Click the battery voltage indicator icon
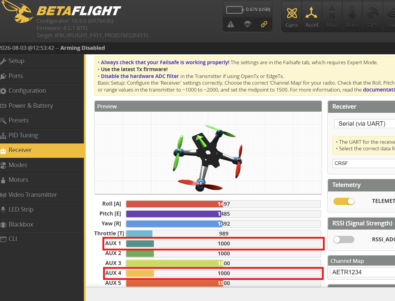The image size is (395, 301). (x=235, y=10)
